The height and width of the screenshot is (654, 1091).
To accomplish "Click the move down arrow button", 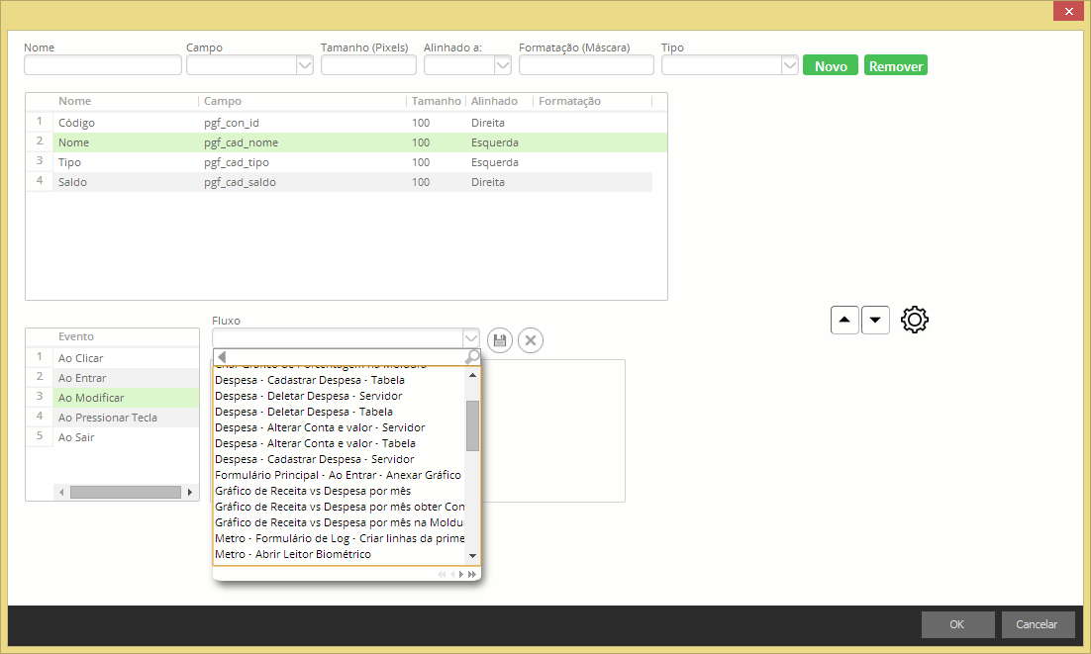I will [876, 321].
